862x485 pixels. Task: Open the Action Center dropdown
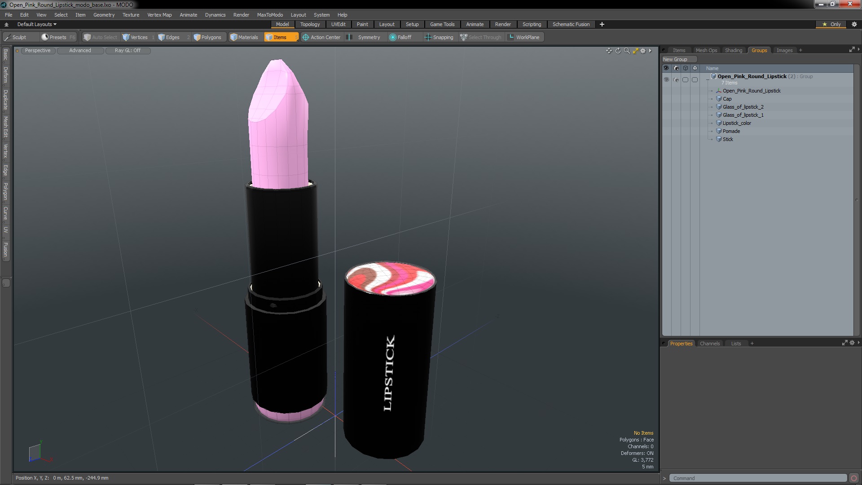(x=321, y=37)
